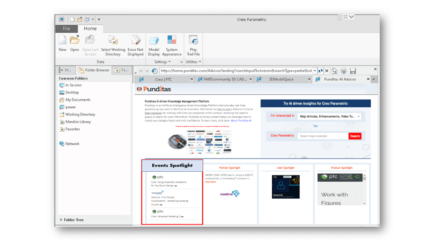Screen dimensions: 434x241
Task: Open System Appearance settings
Action: tap(172, 41)
